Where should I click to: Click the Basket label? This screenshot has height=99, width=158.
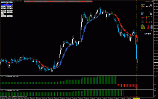143,31
